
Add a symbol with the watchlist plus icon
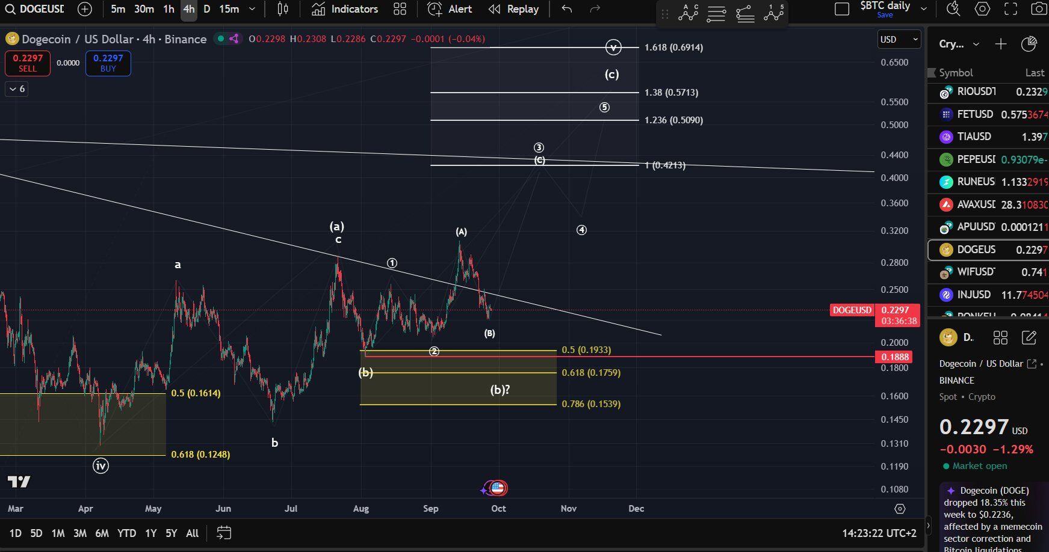[1001, 43]
